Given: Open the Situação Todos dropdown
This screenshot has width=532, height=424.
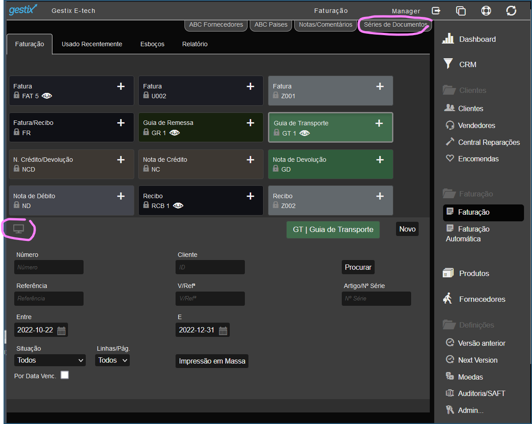Looking at the screenshot, I should click(50, 360).
